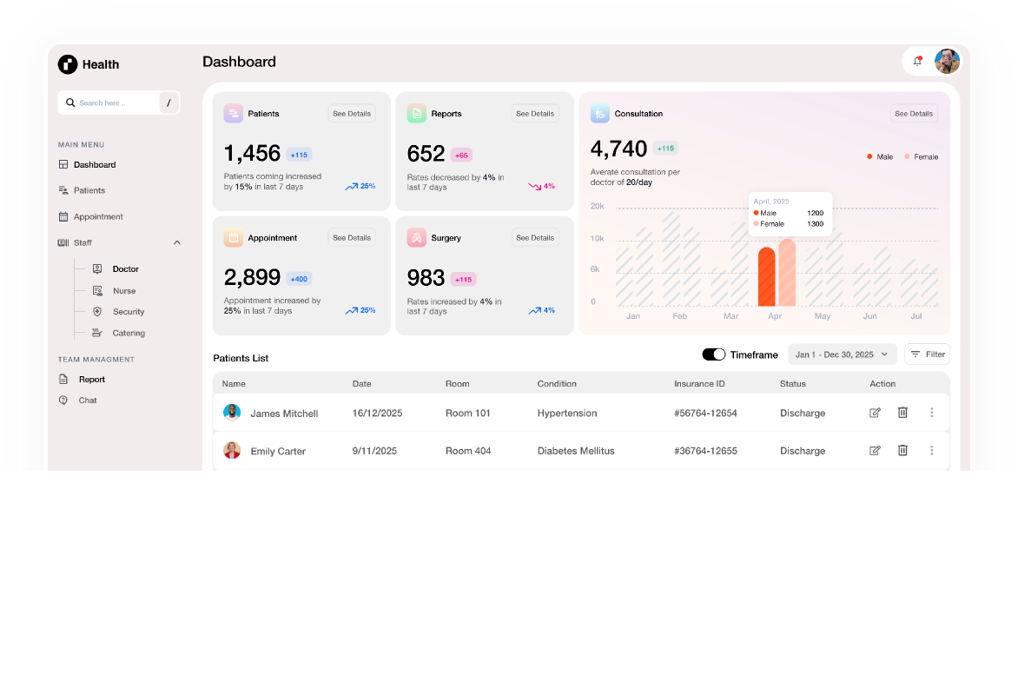Screen dimensions: 1018x695
Task: Click the Patients card icon
Action: pyautogui.click(x=233, y=113)
